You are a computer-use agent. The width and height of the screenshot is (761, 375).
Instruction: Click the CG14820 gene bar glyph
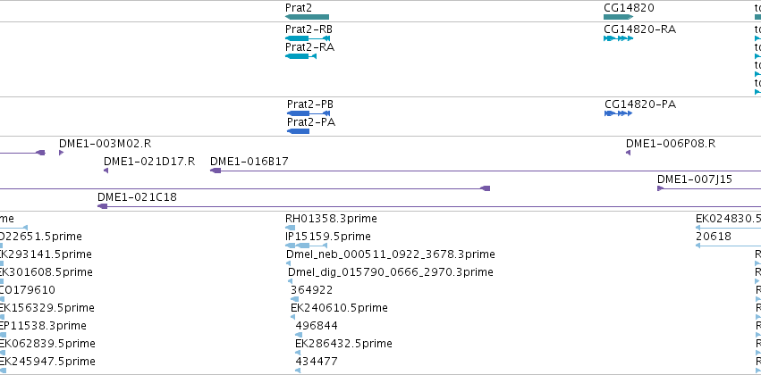tap(618, 17)
